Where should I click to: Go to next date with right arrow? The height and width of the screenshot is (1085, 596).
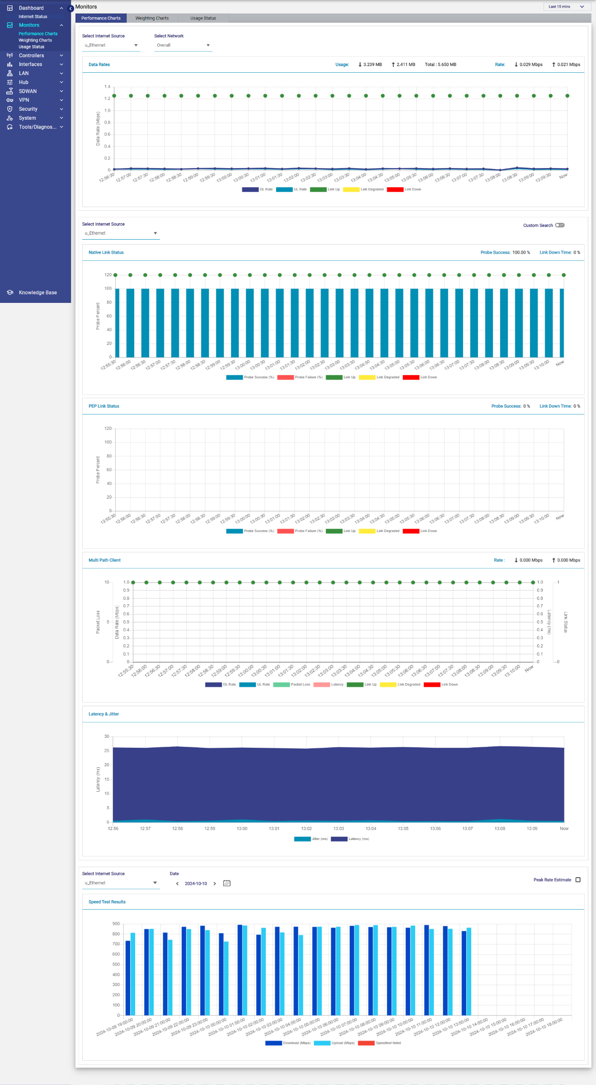pyautogui.click(x=215, y=883)
